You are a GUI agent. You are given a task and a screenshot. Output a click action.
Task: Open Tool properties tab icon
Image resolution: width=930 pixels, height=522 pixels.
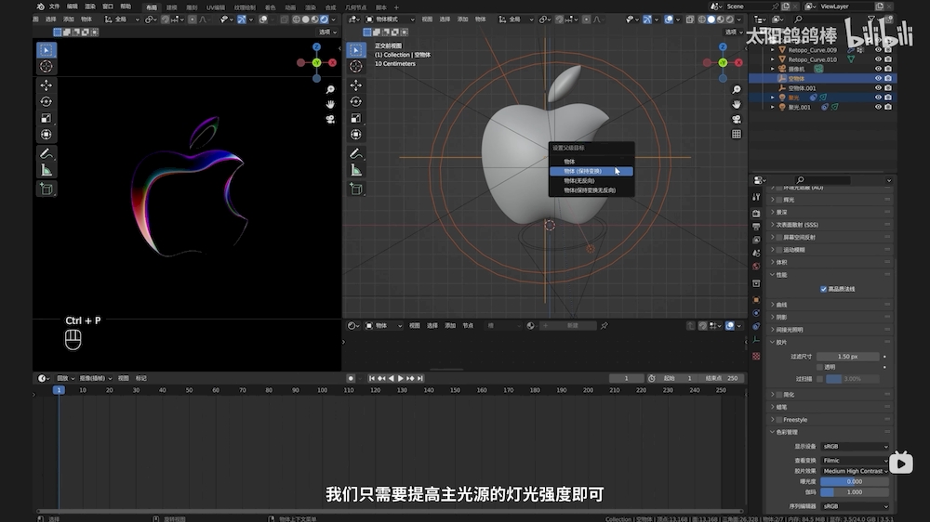[756, 197]
